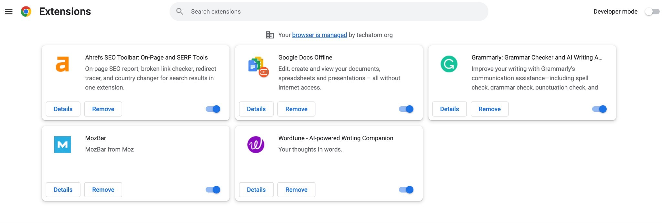The image size is (662, 223).
Task: Remove Google Docs Offline extension
Action: point(296,109)
